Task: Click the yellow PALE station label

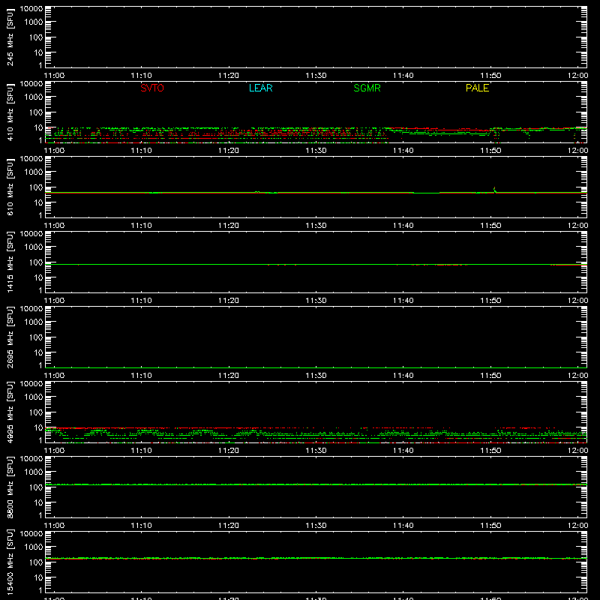Action: 477,88
